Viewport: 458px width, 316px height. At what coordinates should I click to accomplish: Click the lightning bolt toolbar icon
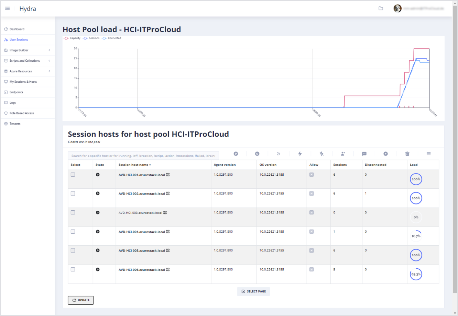(x=300, y=154)
